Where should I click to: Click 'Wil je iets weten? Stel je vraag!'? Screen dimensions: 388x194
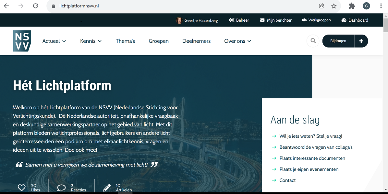tap(311, 136)
